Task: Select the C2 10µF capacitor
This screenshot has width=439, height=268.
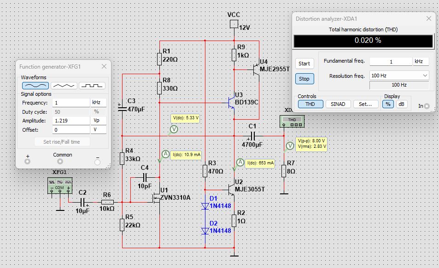Action: 82,202
